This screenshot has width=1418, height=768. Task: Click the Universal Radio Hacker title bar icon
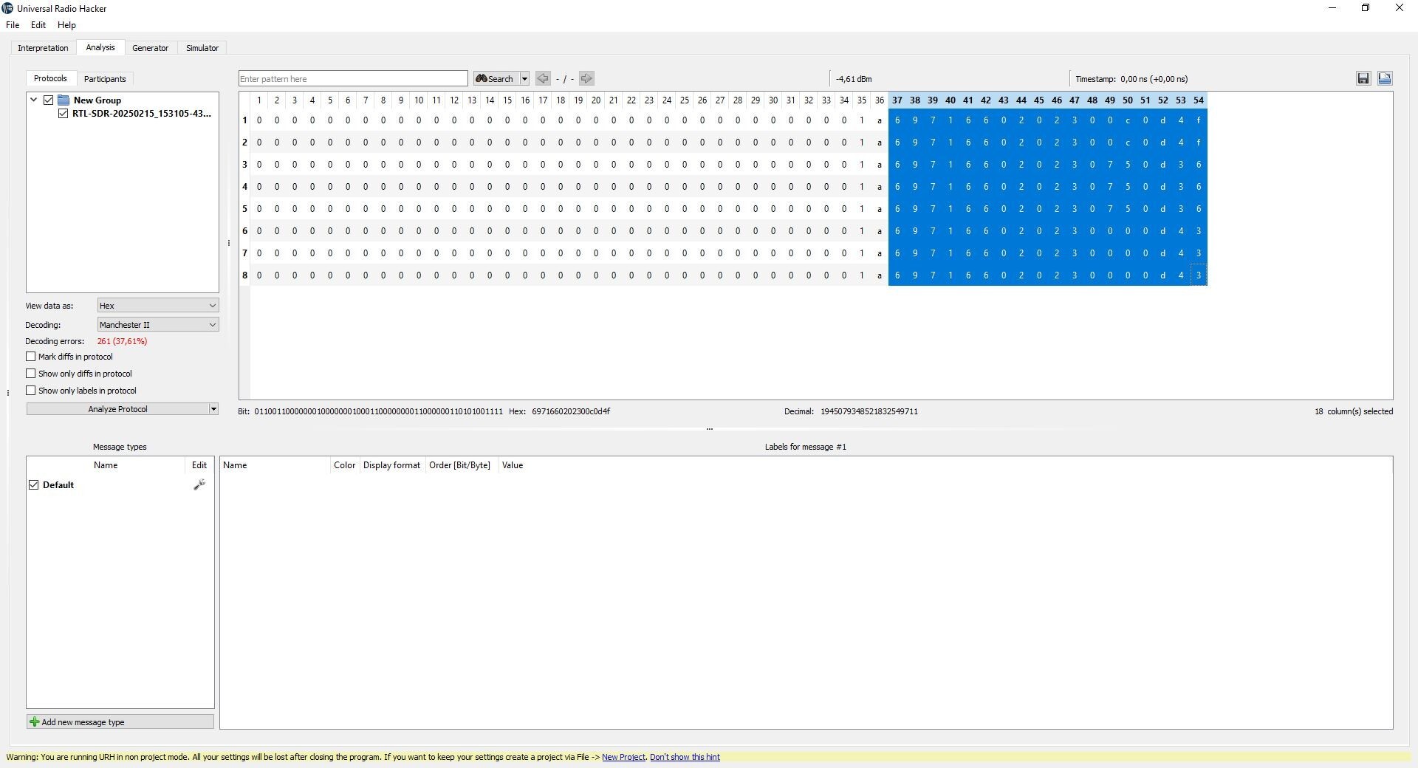[x=7, y=8]
